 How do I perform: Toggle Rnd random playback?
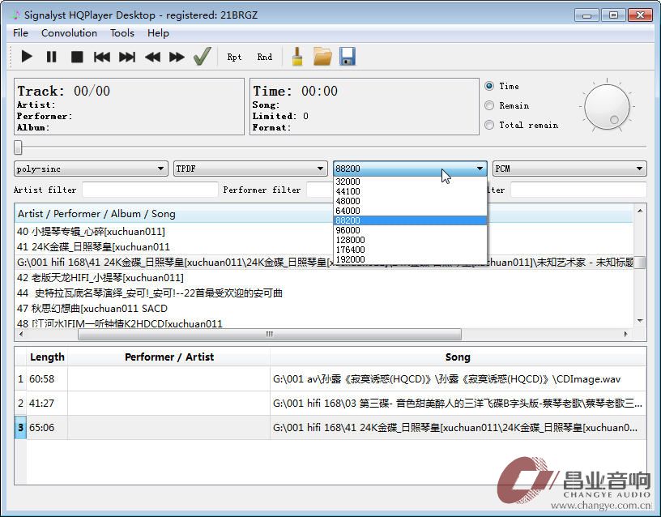[264, 57]
